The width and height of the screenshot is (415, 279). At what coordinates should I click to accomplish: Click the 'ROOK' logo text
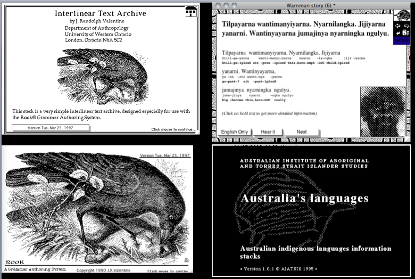click(15, 262)
